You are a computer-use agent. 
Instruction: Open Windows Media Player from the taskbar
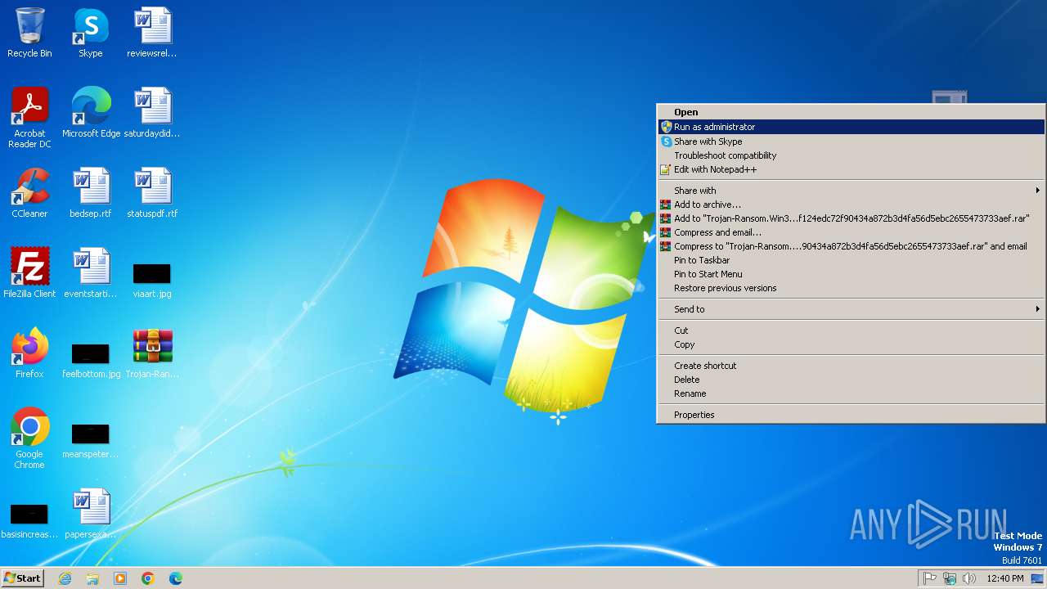click(120, 578)
